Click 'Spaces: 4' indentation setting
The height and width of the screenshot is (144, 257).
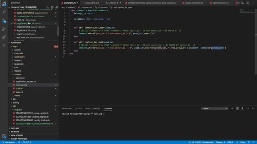220,142
